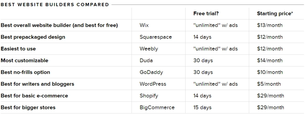This screenshot has height=118, width=305.
Task: Click 'Best prepackaged design' label
Action: 33,37
